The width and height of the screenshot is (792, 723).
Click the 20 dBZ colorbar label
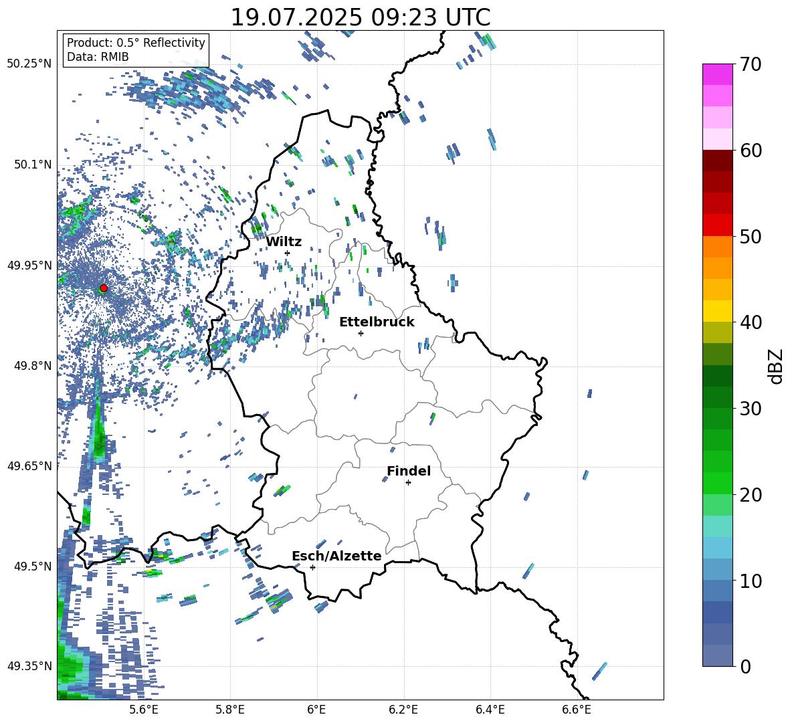click(x=750, y=495)
